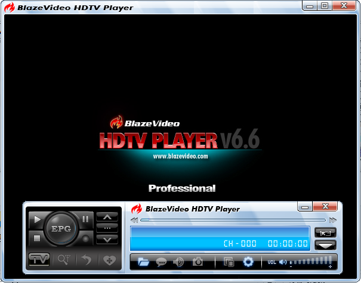Open the EPG program guide
The image size is (361, 283).
click(x=61, y=229)
